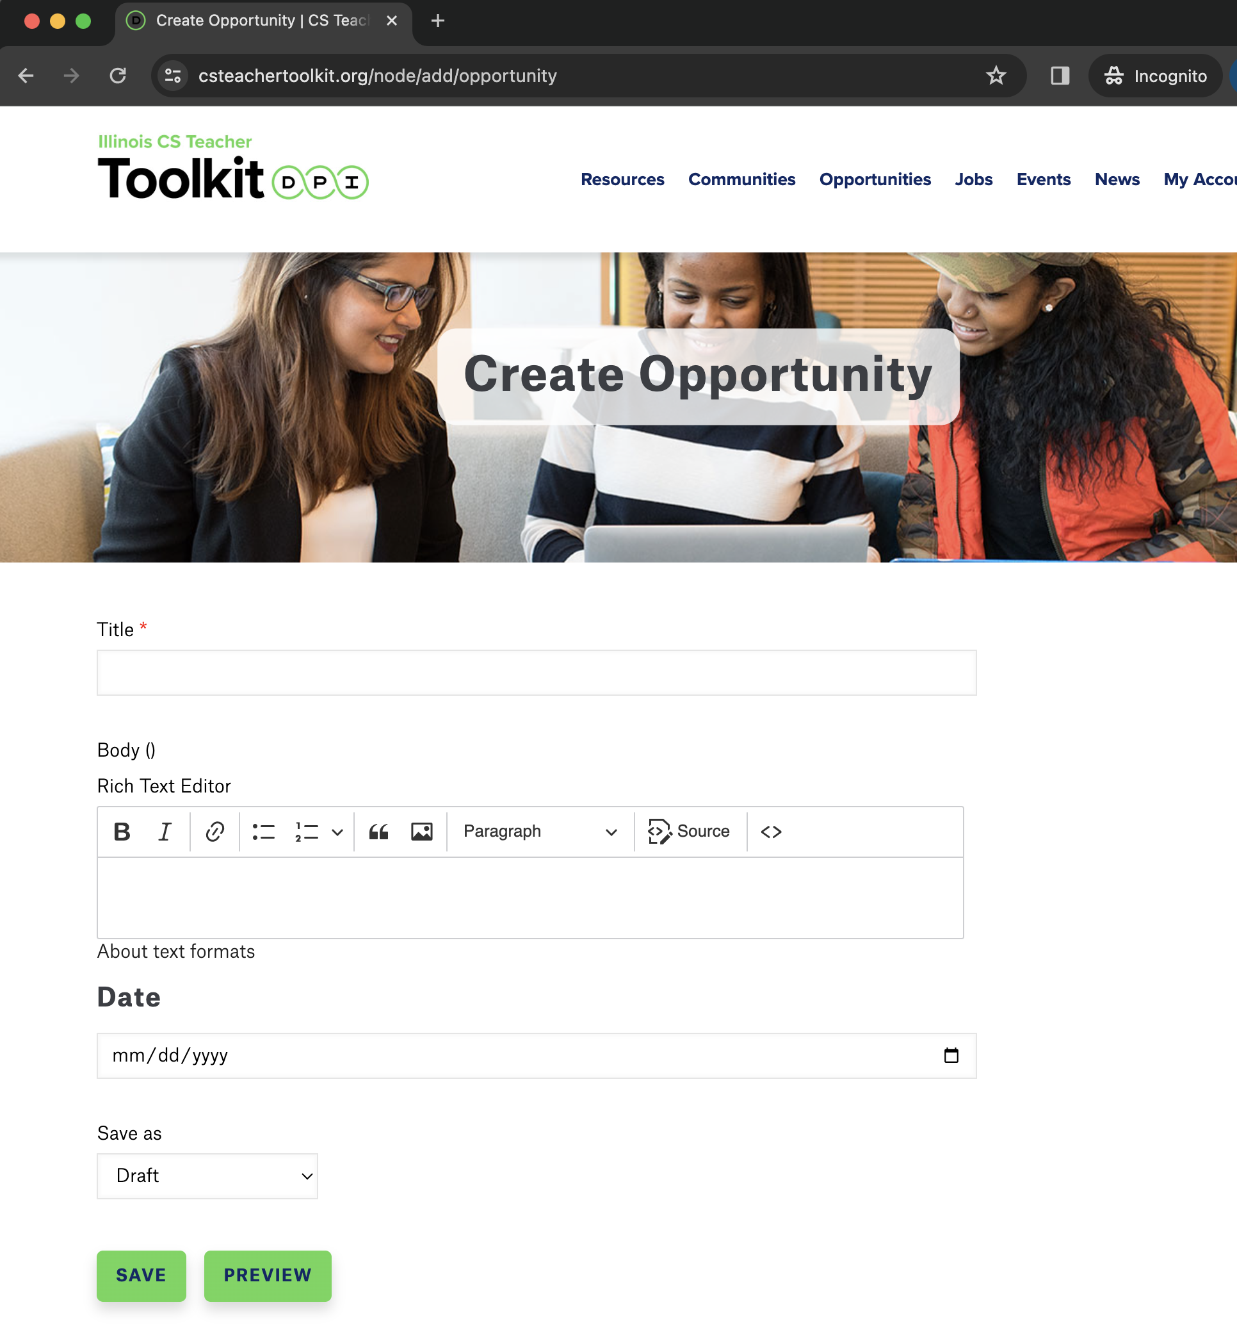The width and height of the screenshot is (1237, 1339).
Task: Insert a link in the body editor
Action: 214,831
